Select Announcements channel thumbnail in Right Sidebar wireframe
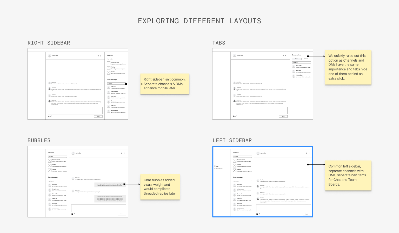The width and height of the screenshot is (399, 233). [x=109, y=63]
